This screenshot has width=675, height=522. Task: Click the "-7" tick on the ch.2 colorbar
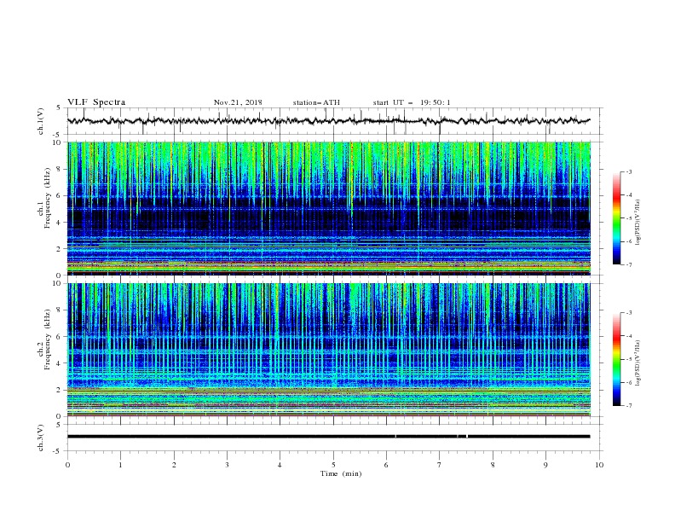pos(628,406)
